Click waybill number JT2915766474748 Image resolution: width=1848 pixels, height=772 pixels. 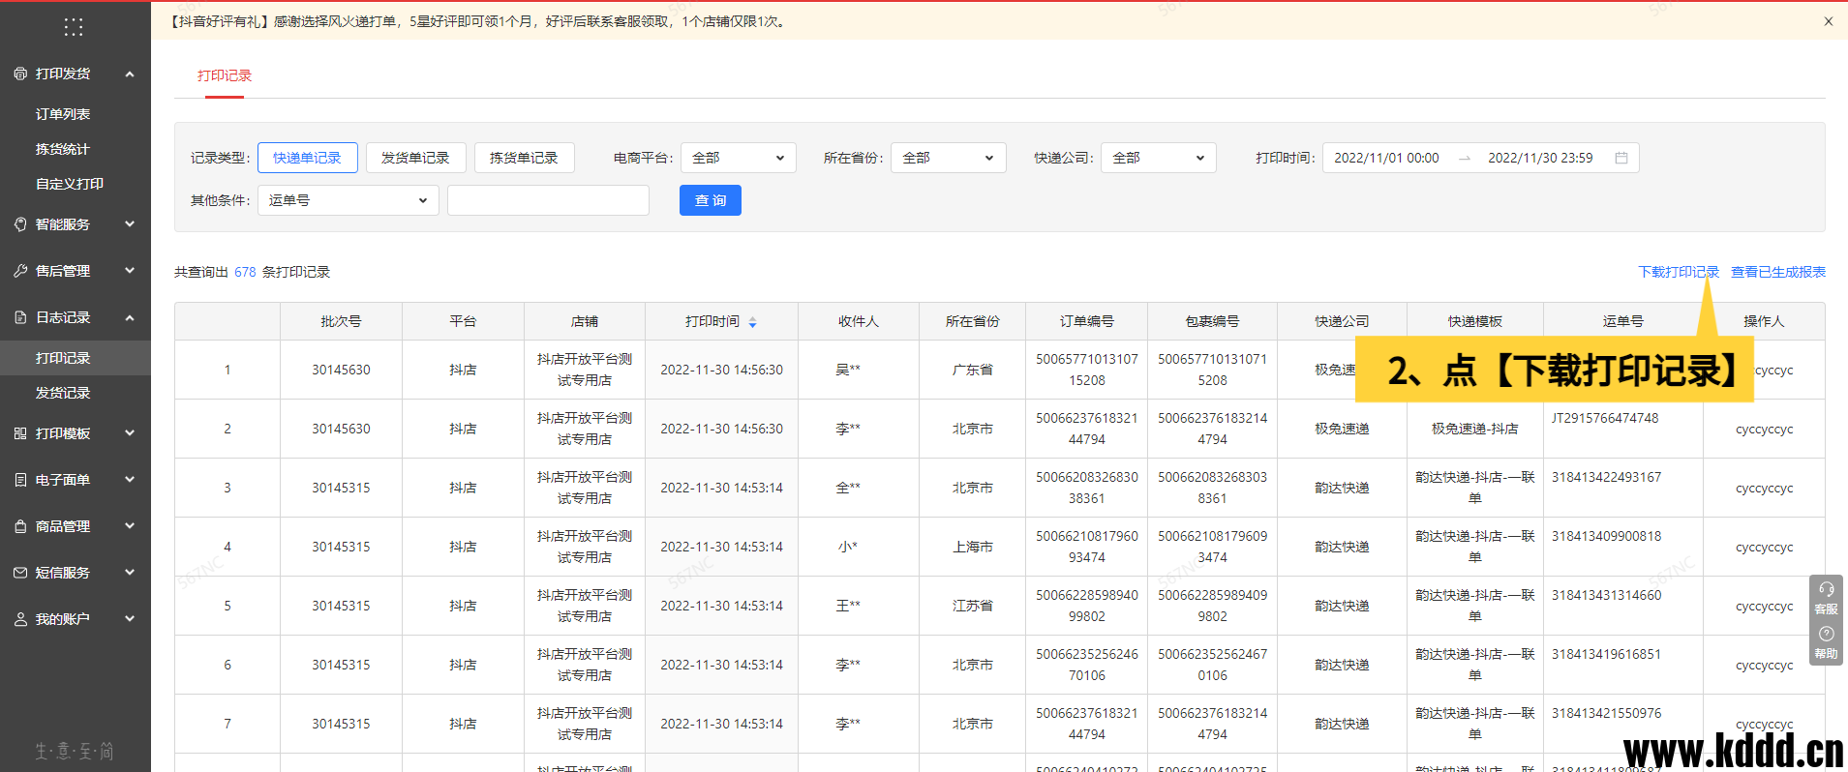pos(1605,418)
